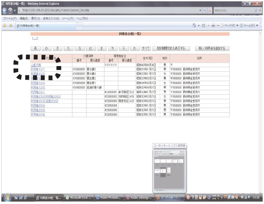This screenshot has width=264, height=204.
Task: Click the browser Forward arrow button
Action: point(10,11)
